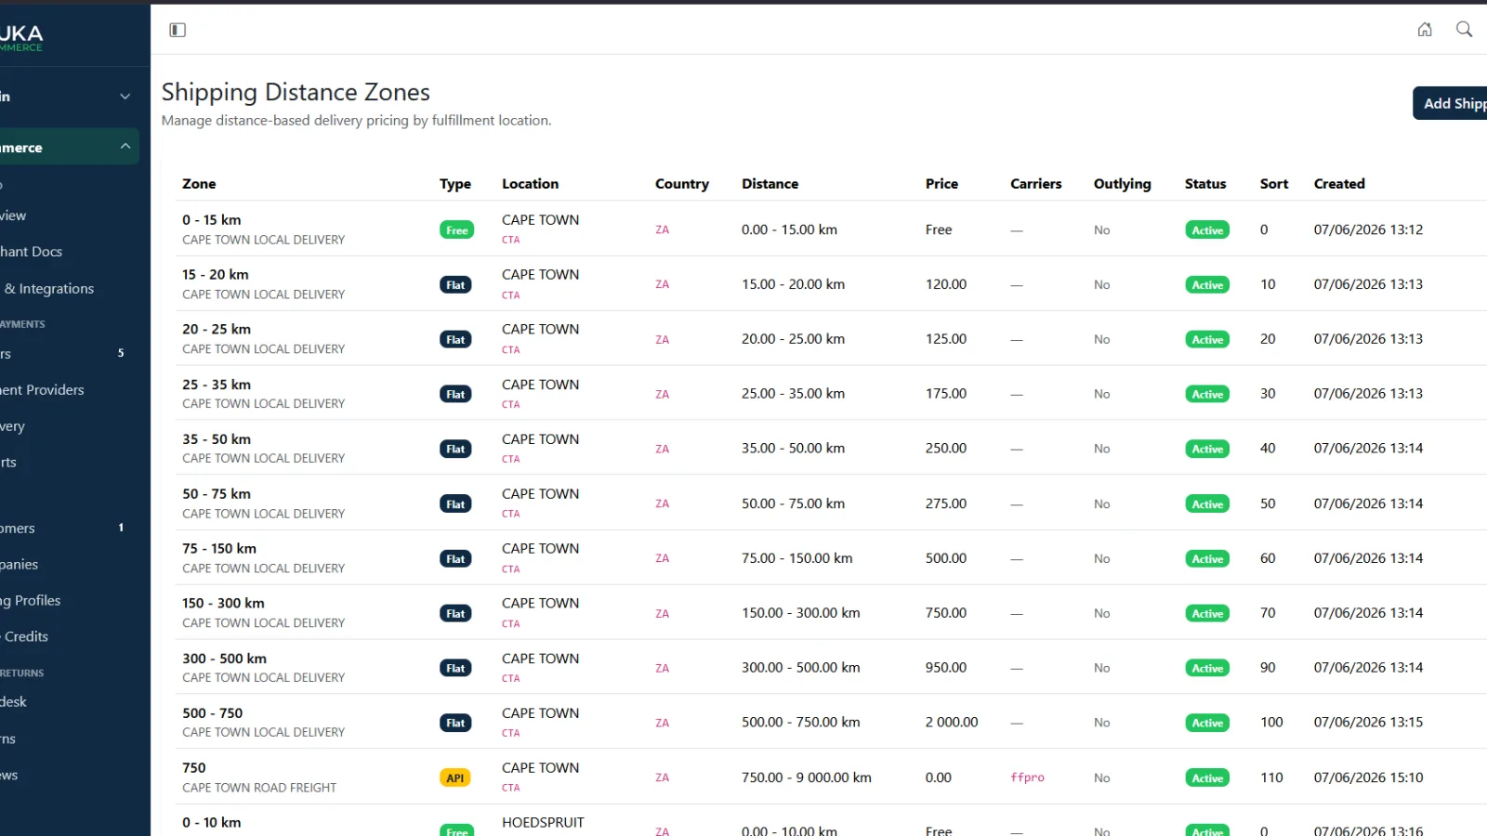Screen dimensions: 1487x836
Task: Sort the table by the Distance column header
Action: (770, 184)
